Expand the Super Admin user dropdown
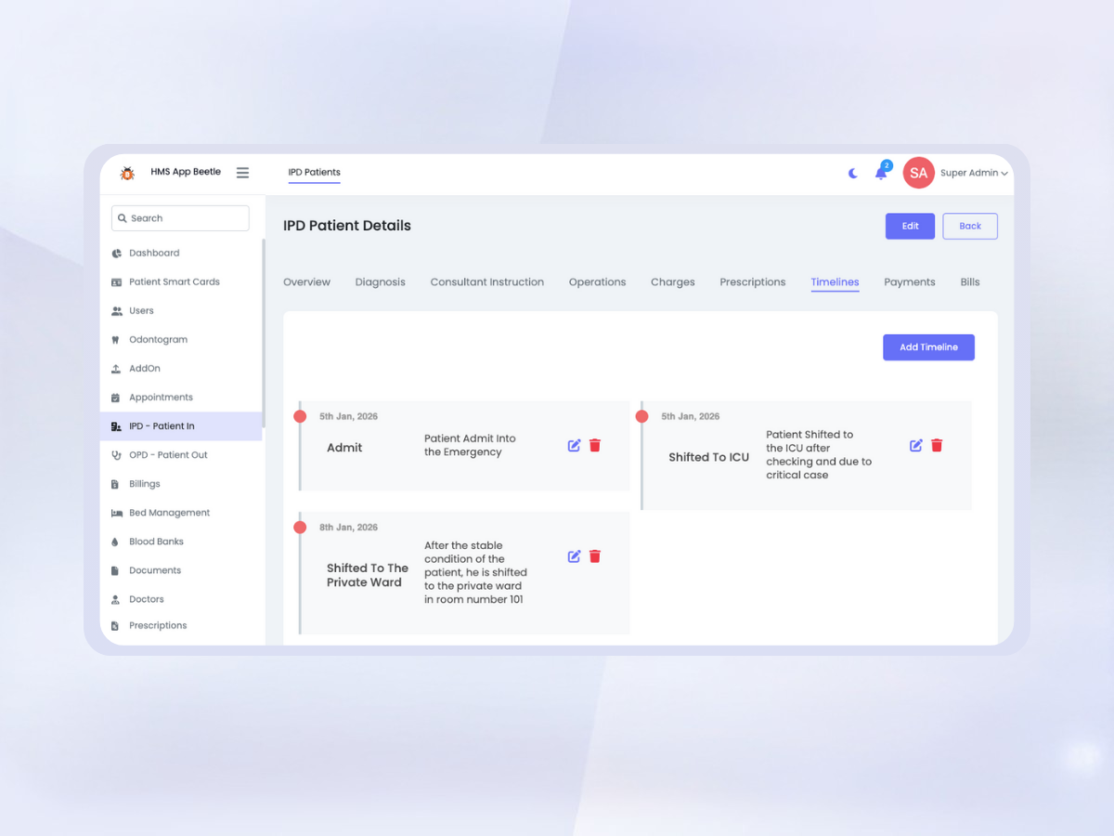Viewport: 1114px width, 836px height. pos(973,173)
